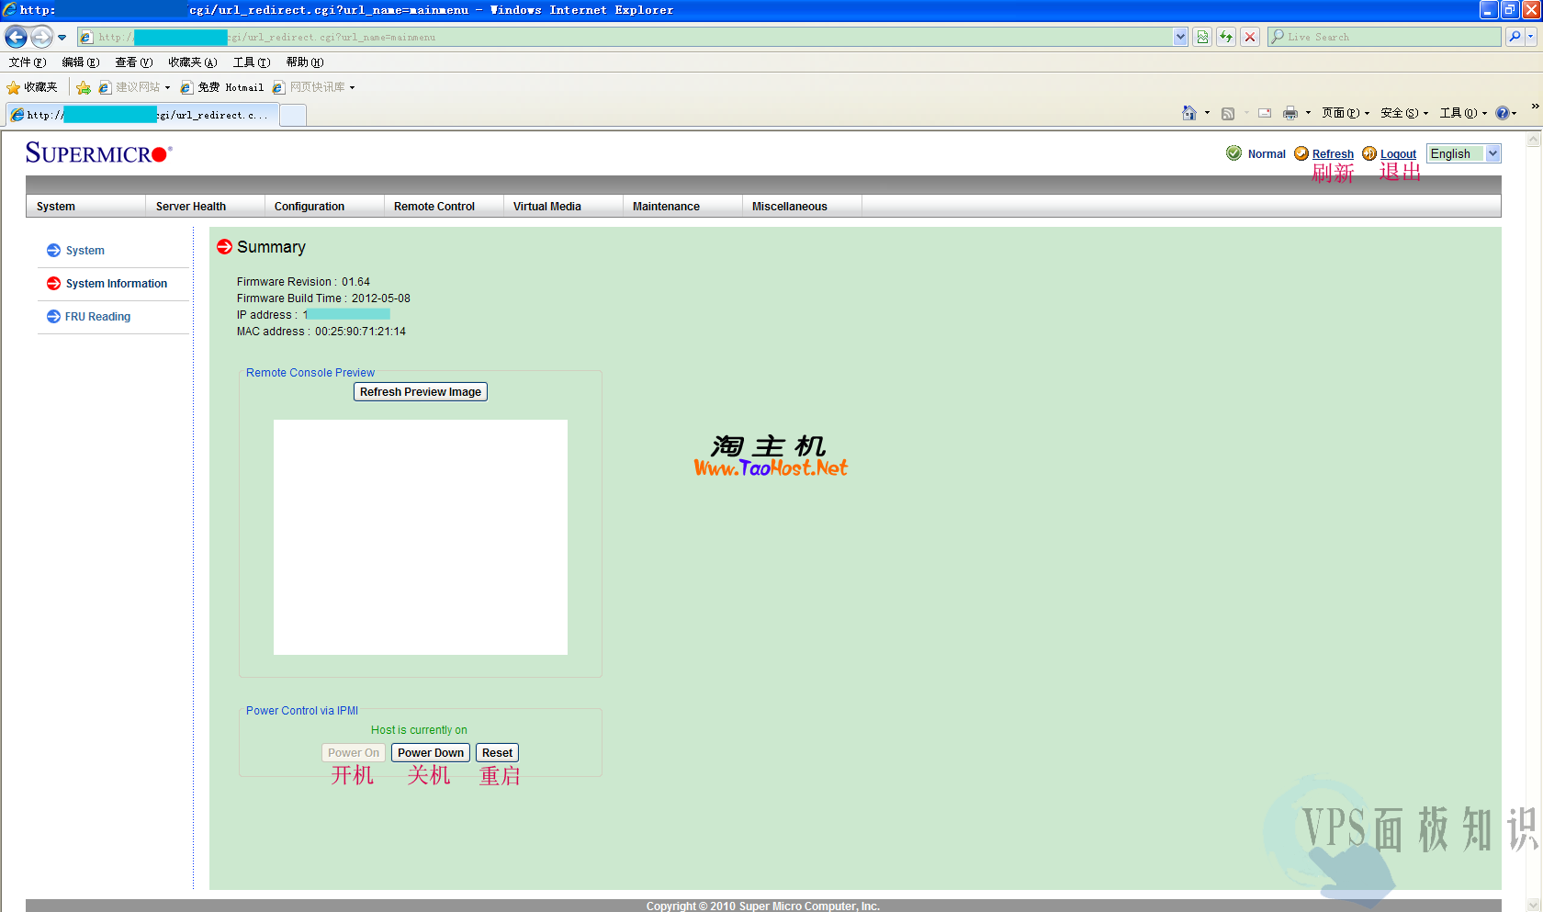
Task: Open a new blank browser tab
Action: [x=293, y=115]
